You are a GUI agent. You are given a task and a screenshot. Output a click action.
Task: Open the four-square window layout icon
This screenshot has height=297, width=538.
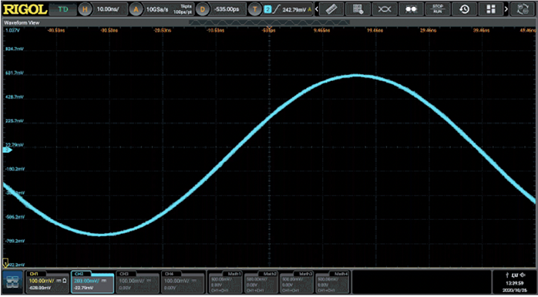pos(491,9)
